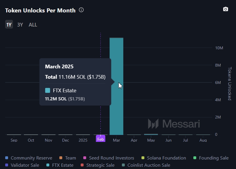
Task: Click the FTX Estate legend entry
Action: coord(60,165)
